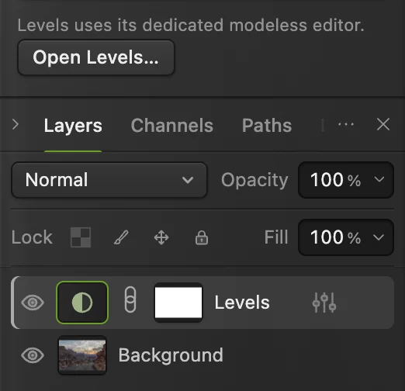
Task: Switch to the Channels tab
Action: click(172, 126)
